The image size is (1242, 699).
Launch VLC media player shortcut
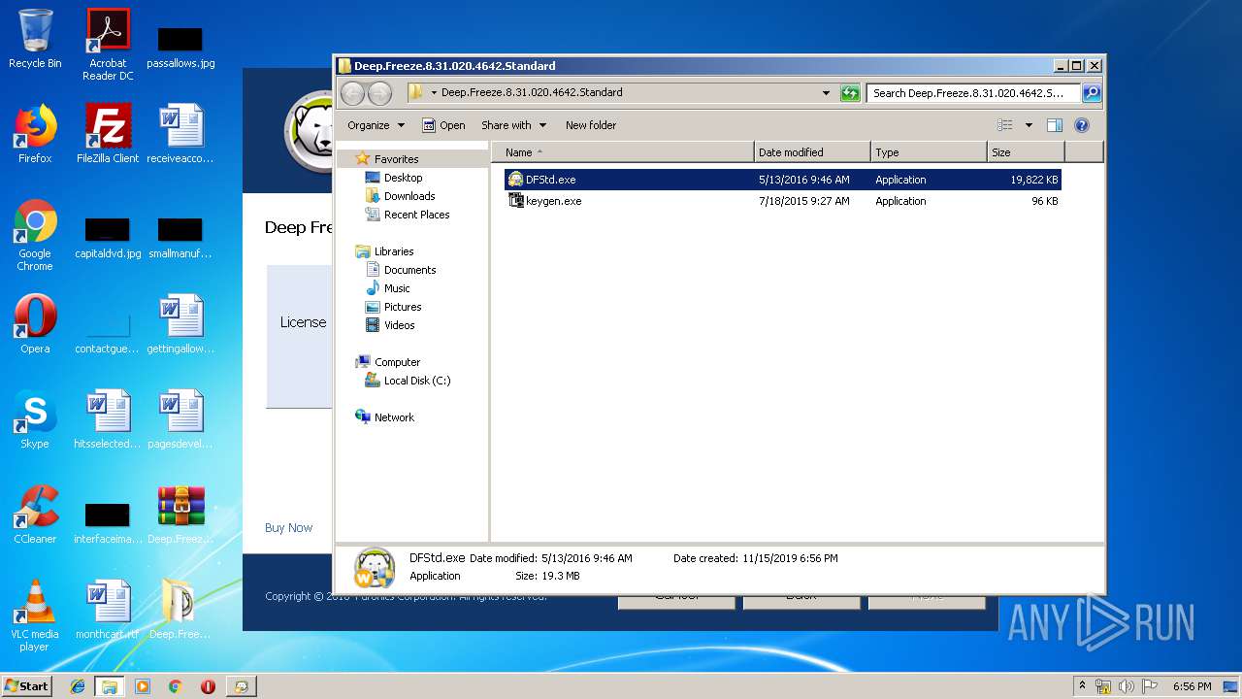click(x=35, y=616)
